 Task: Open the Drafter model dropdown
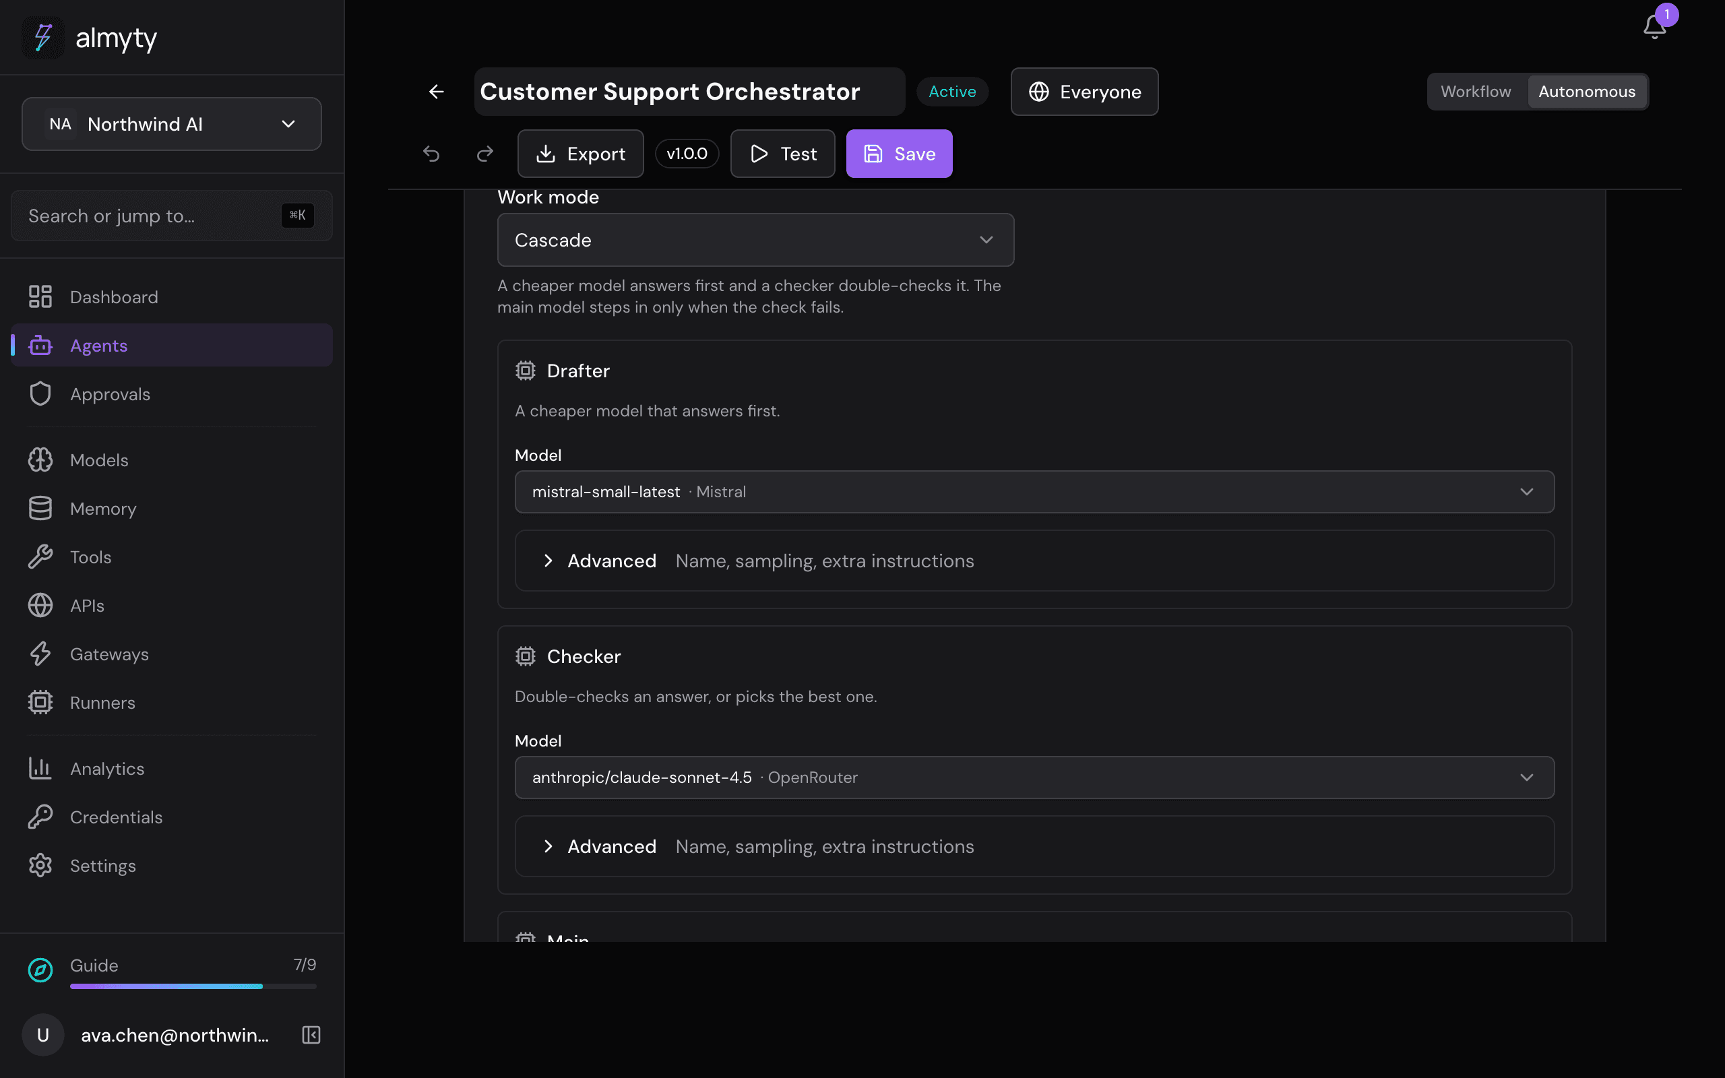coord(1034,492)
